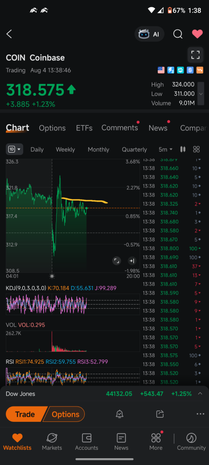Image resolution: width=209 pixels, height=465 pixels.
Task: Tap the US flag market icon
Action: click(161, 70)
